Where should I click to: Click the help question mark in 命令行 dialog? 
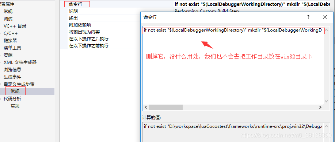(x=308, y=17)
